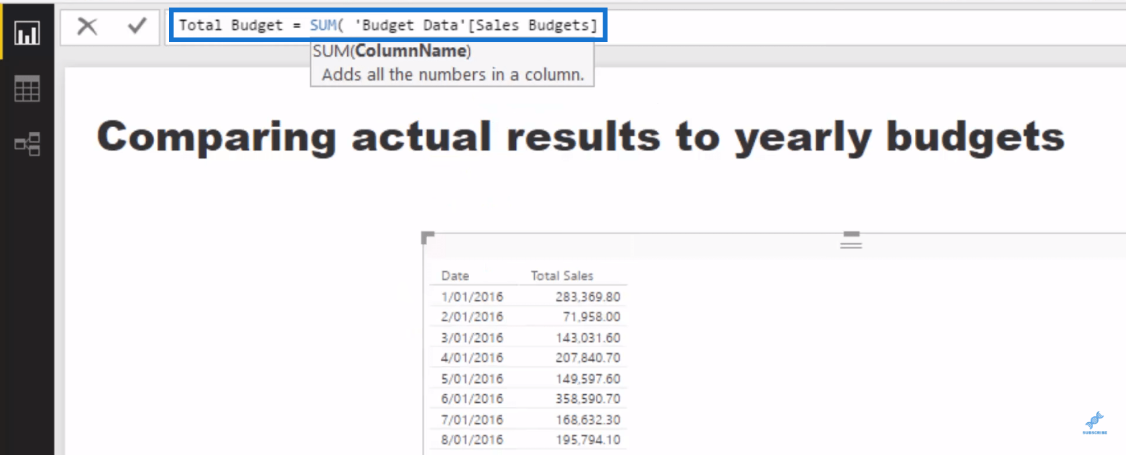
Task: Select the 4/01/2016 date cell
Action: click(472, 358)
